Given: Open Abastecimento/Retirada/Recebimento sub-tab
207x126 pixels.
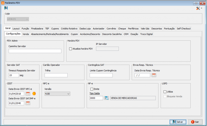Looking at the screenshot, I should coord(50,34).
